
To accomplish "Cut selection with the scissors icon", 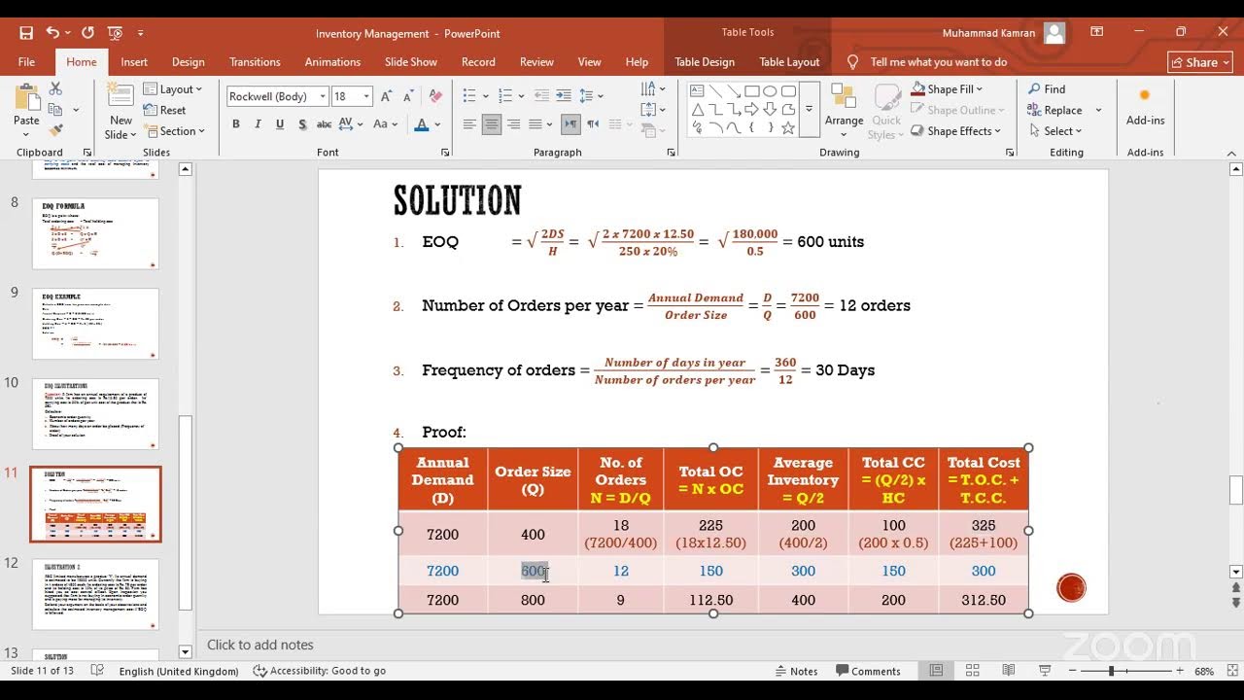I will coord(55,88).
